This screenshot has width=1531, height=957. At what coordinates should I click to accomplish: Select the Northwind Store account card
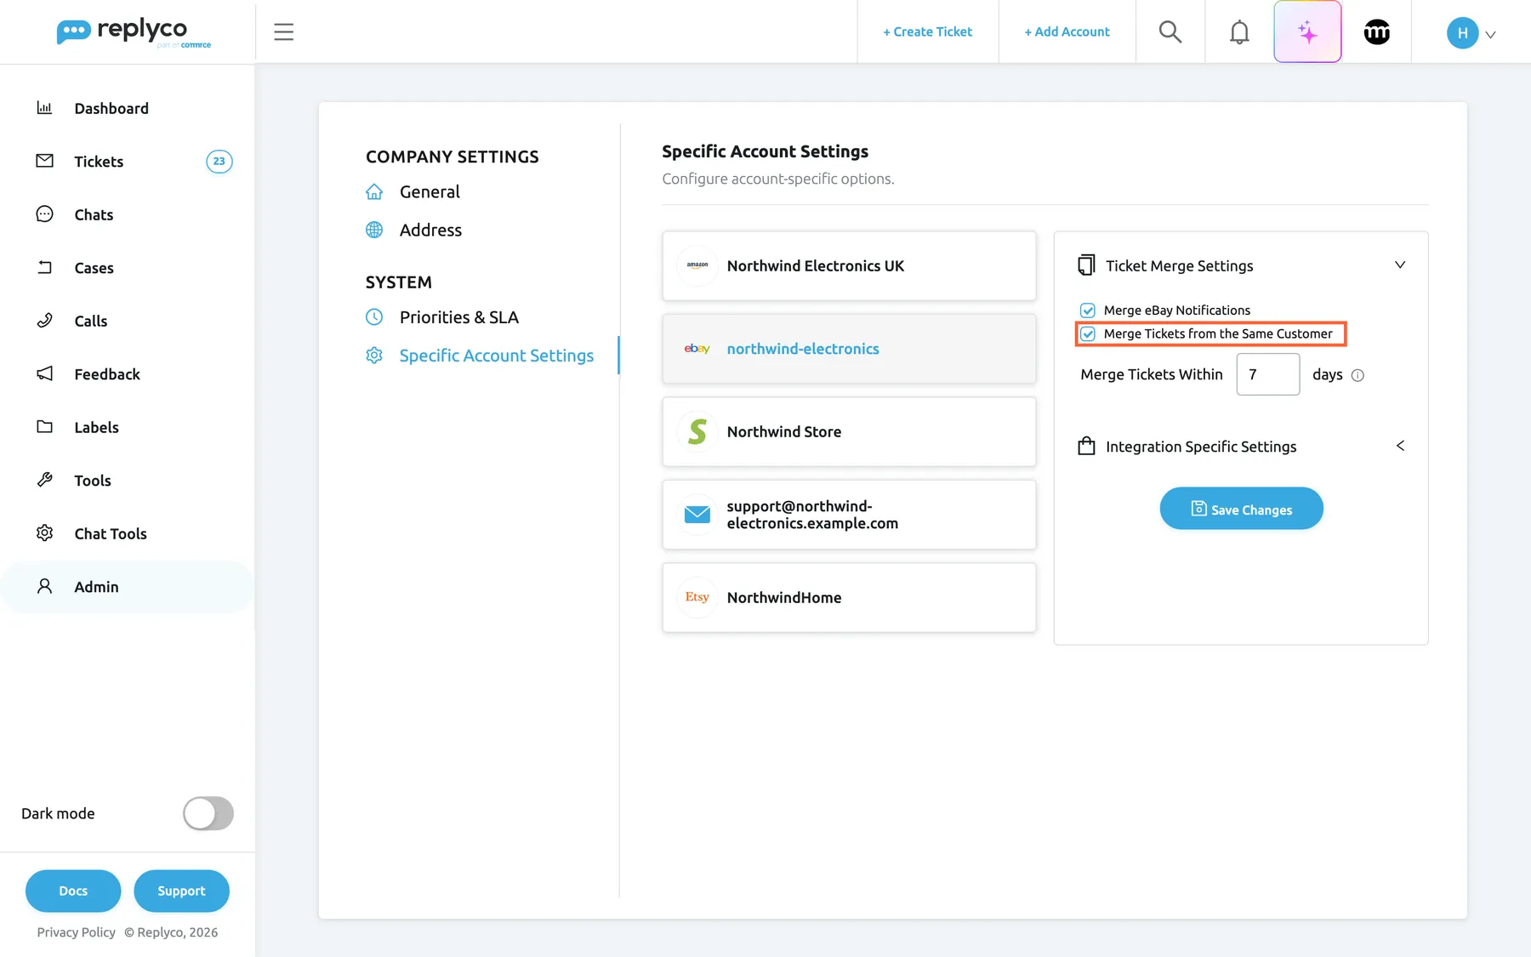click(x=849, y=431)
